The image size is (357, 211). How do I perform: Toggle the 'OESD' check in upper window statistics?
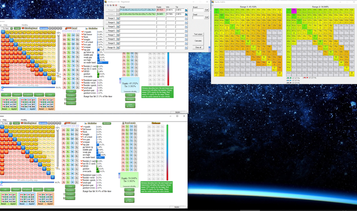83,71
